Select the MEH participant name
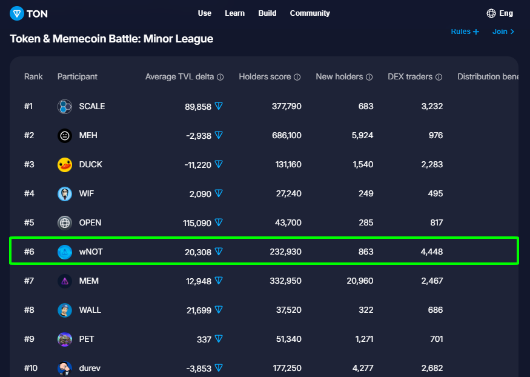Screen dimensions: 530x377 point(88,136)
